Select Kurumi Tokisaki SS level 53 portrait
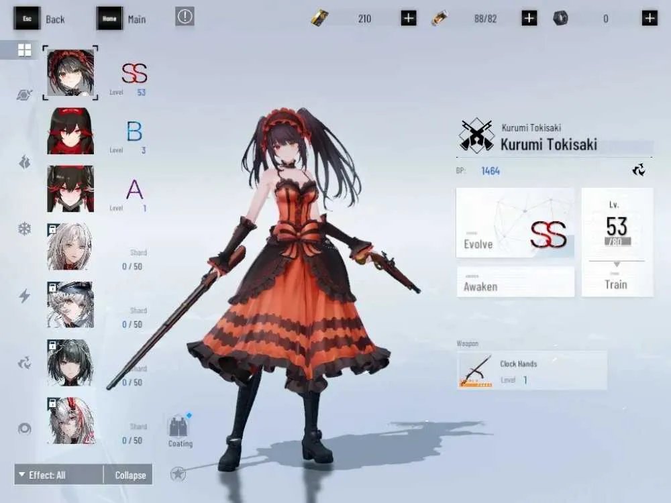Screen dimensions: 671x503 [70, 72]
